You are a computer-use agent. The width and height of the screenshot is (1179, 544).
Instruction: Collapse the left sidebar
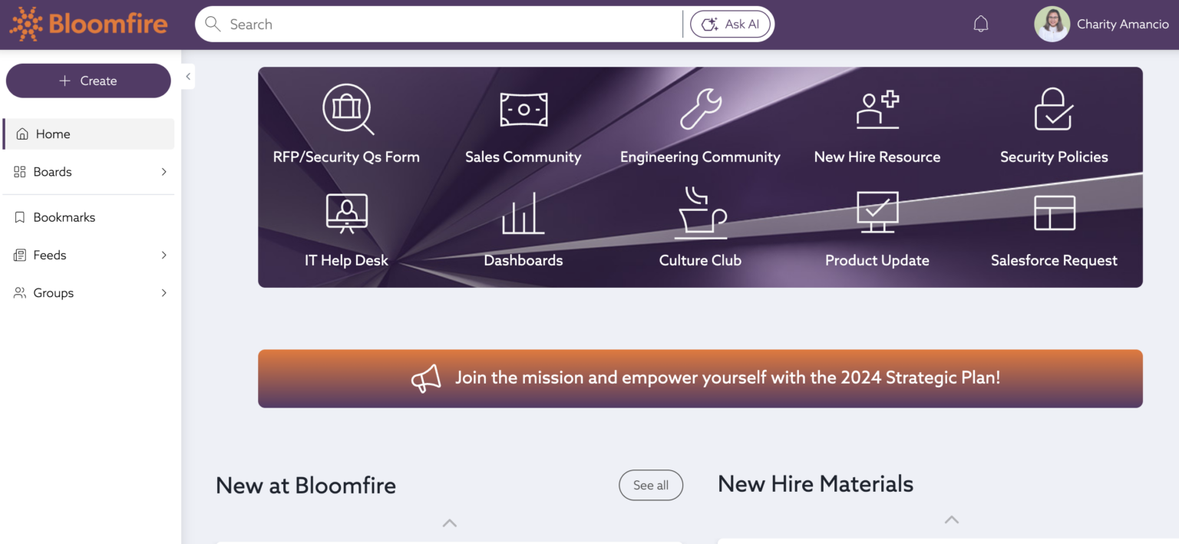187,76
